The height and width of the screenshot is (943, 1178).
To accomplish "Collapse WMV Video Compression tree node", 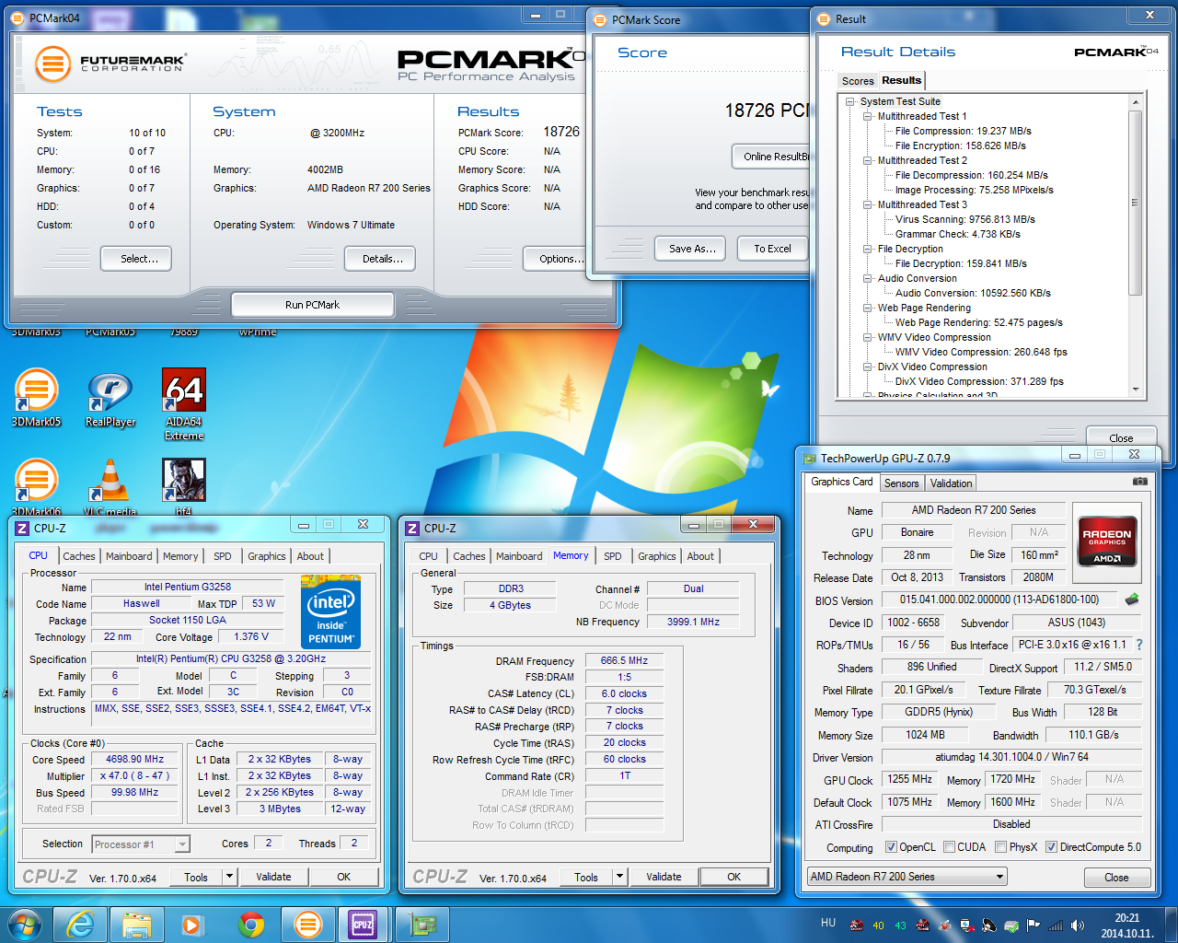I will click(x=867, y=337).
